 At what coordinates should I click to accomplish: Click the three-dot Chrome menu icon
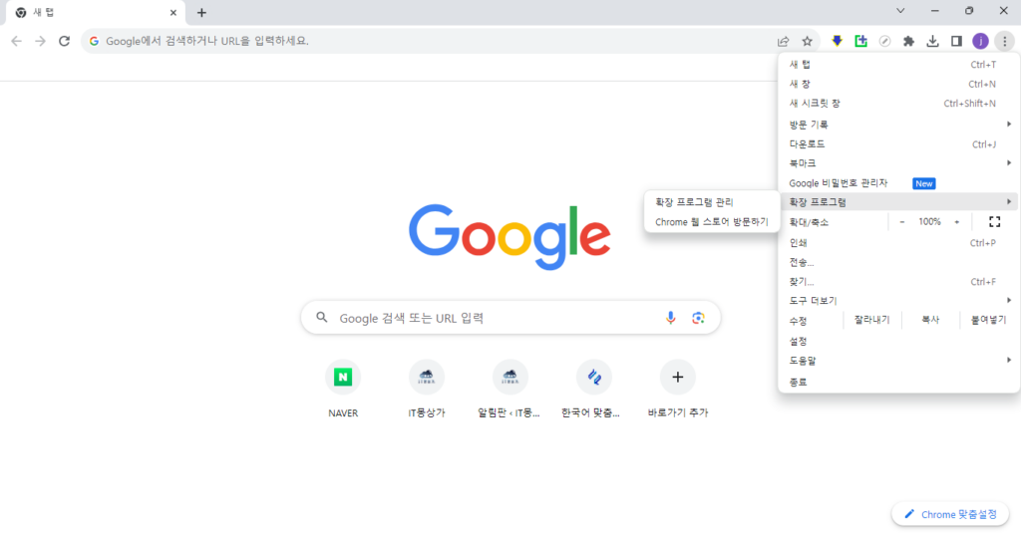tap(1005, 41)
